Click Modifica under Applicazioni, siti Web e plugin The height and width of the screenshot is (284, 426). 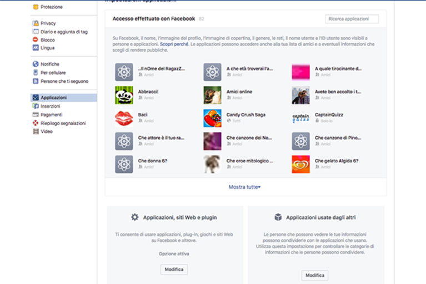[x=174, y=270]
